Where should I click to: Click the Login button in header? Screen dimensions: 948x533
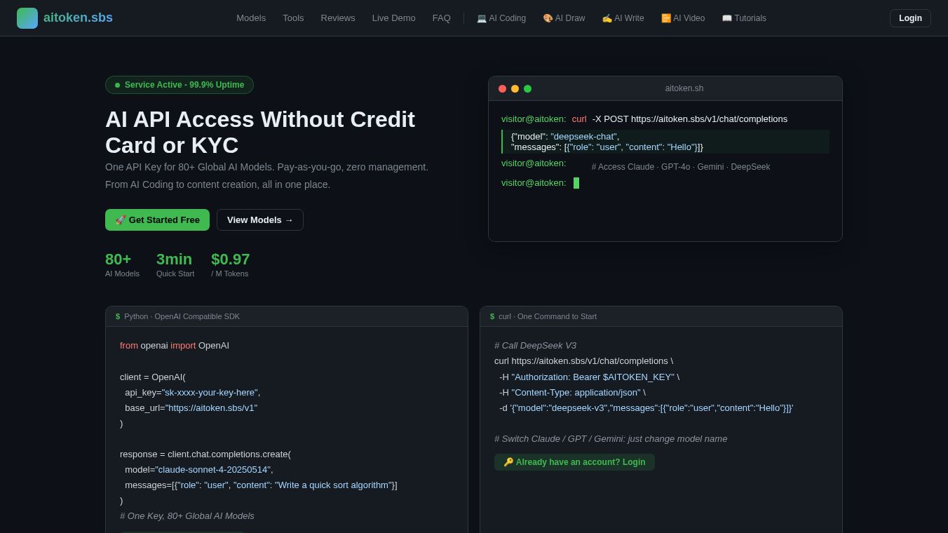(910, 18)
